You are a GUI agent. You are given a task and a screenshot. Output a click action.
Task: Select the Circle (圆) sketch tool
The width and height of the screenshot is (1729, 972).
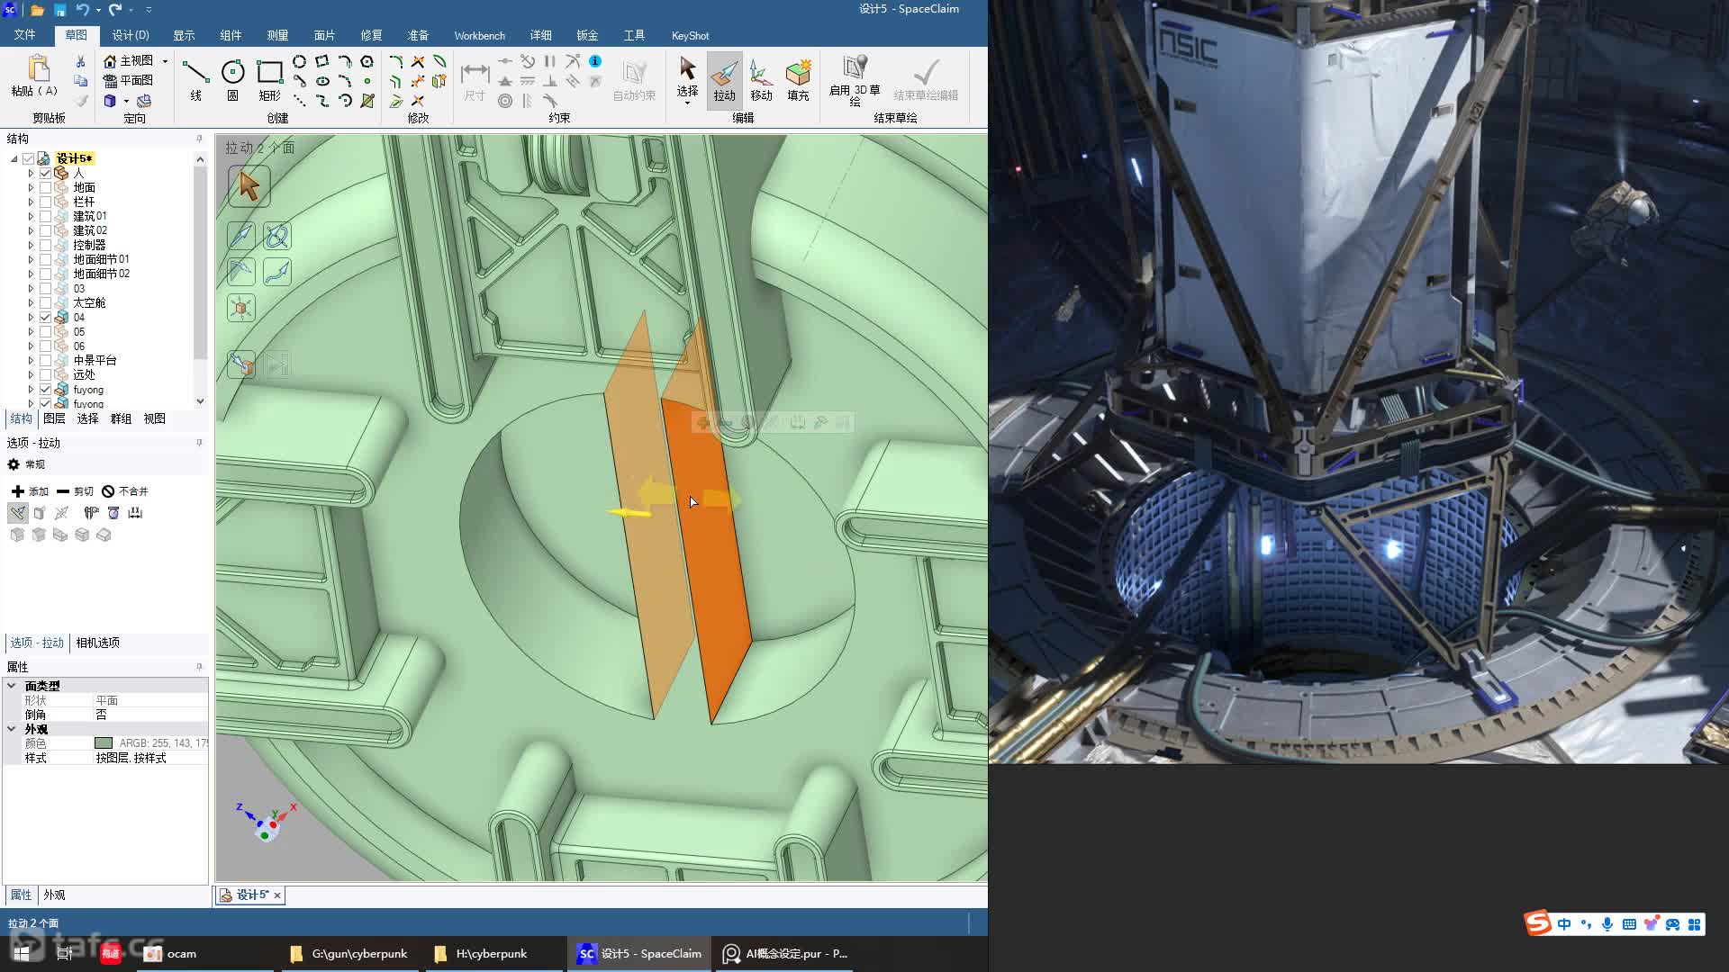click(232, 79)
